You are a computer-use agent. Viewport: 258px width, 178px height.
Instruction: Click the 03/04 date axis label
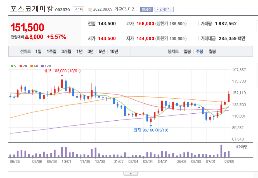(x=148, y=162)
